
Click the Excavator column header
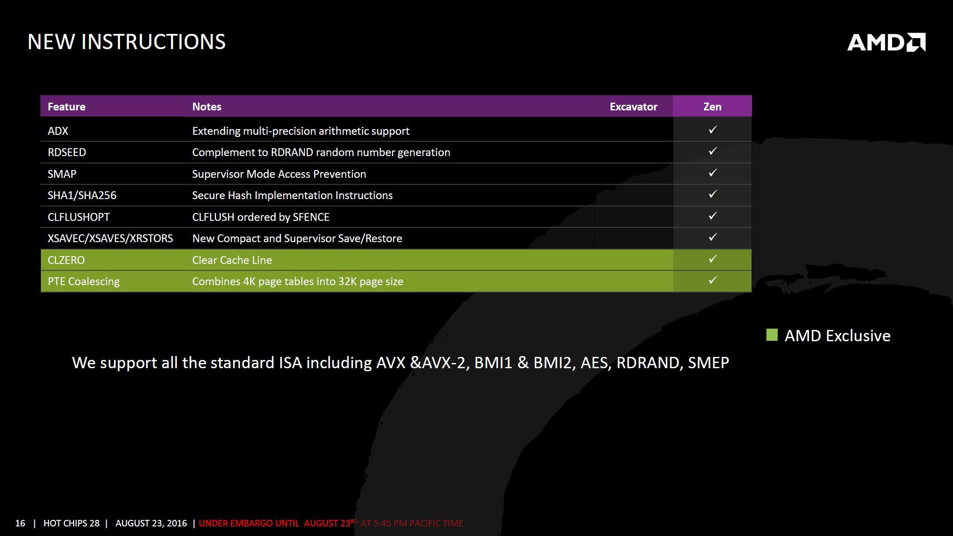pyautogui.click(x=633, y=107)
